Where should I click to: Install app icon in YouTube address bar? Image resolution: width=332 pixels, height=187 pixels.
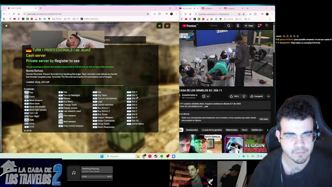239,14
